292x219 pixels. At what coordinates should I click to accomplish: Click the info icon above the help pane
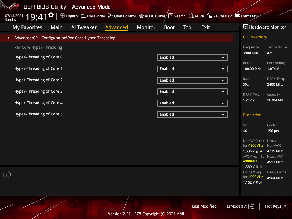coord(7,174)
